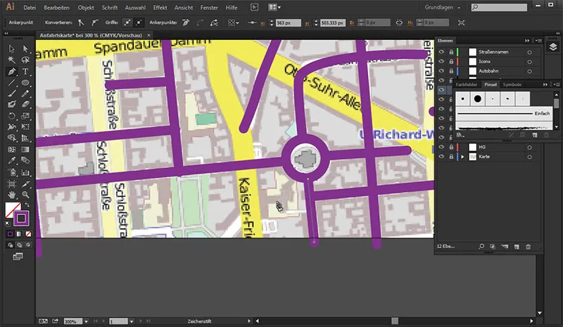Open the Adobe Bridge (Br) button
Screen dimensions: 563x327
pyautogui.click(x=254, y=7)
